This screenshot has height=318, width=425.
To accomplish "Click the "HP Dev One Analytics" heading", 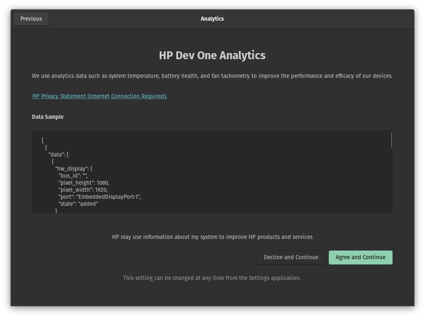I will click(212, 55).
